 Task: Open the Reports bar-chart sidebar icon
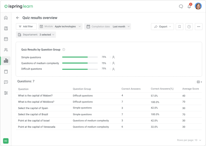(6, 61)
